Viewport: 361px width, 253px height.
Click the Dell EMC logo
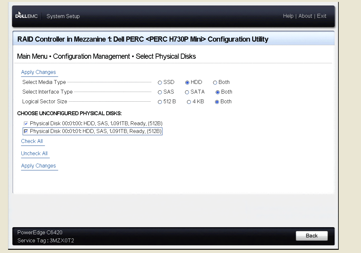26,16
